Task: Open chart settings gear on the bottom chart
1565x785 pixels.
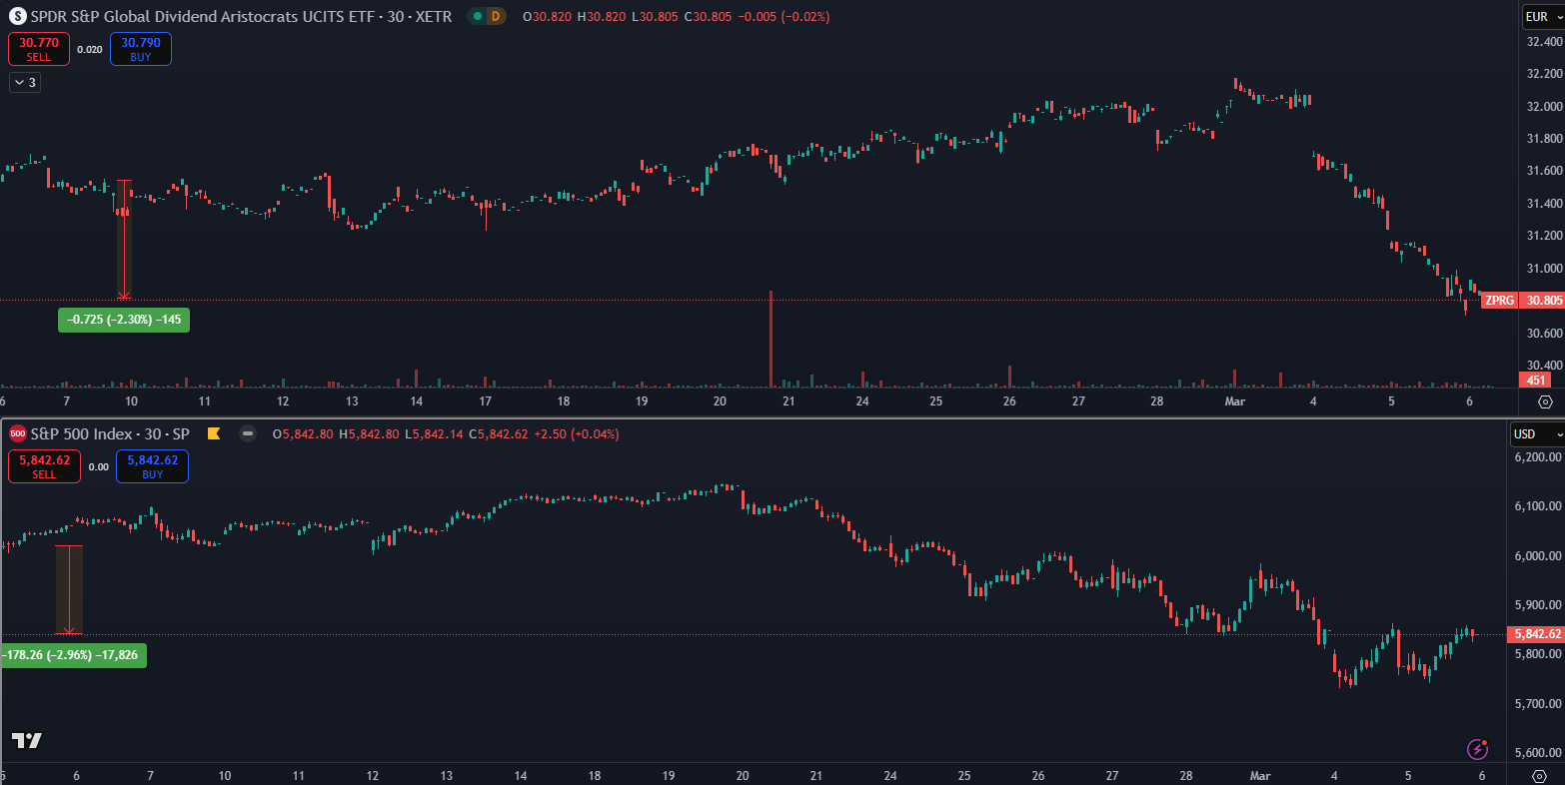Action: (x=1545, y=776)
